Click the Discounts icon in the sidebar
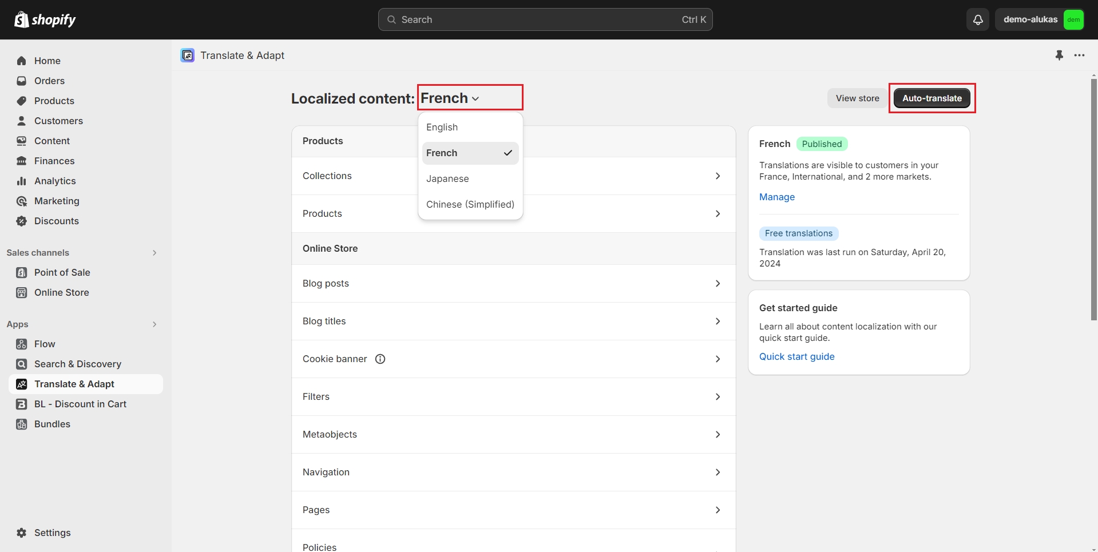Image resolution: width=1098 pixels, height=552 pixels. pyautogui.click(x=22, y=221)
